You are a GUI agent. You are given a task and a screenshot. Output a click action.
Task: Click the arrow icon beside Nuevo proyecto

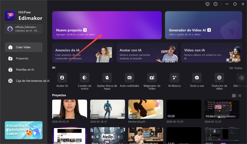coord(85,30)
